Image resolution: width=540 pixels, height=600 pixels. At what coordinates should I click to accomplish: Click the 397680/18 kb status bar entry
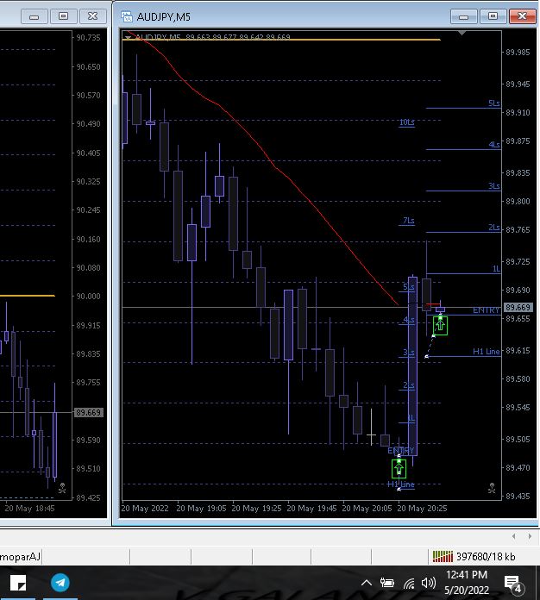[x=486, y=556]
